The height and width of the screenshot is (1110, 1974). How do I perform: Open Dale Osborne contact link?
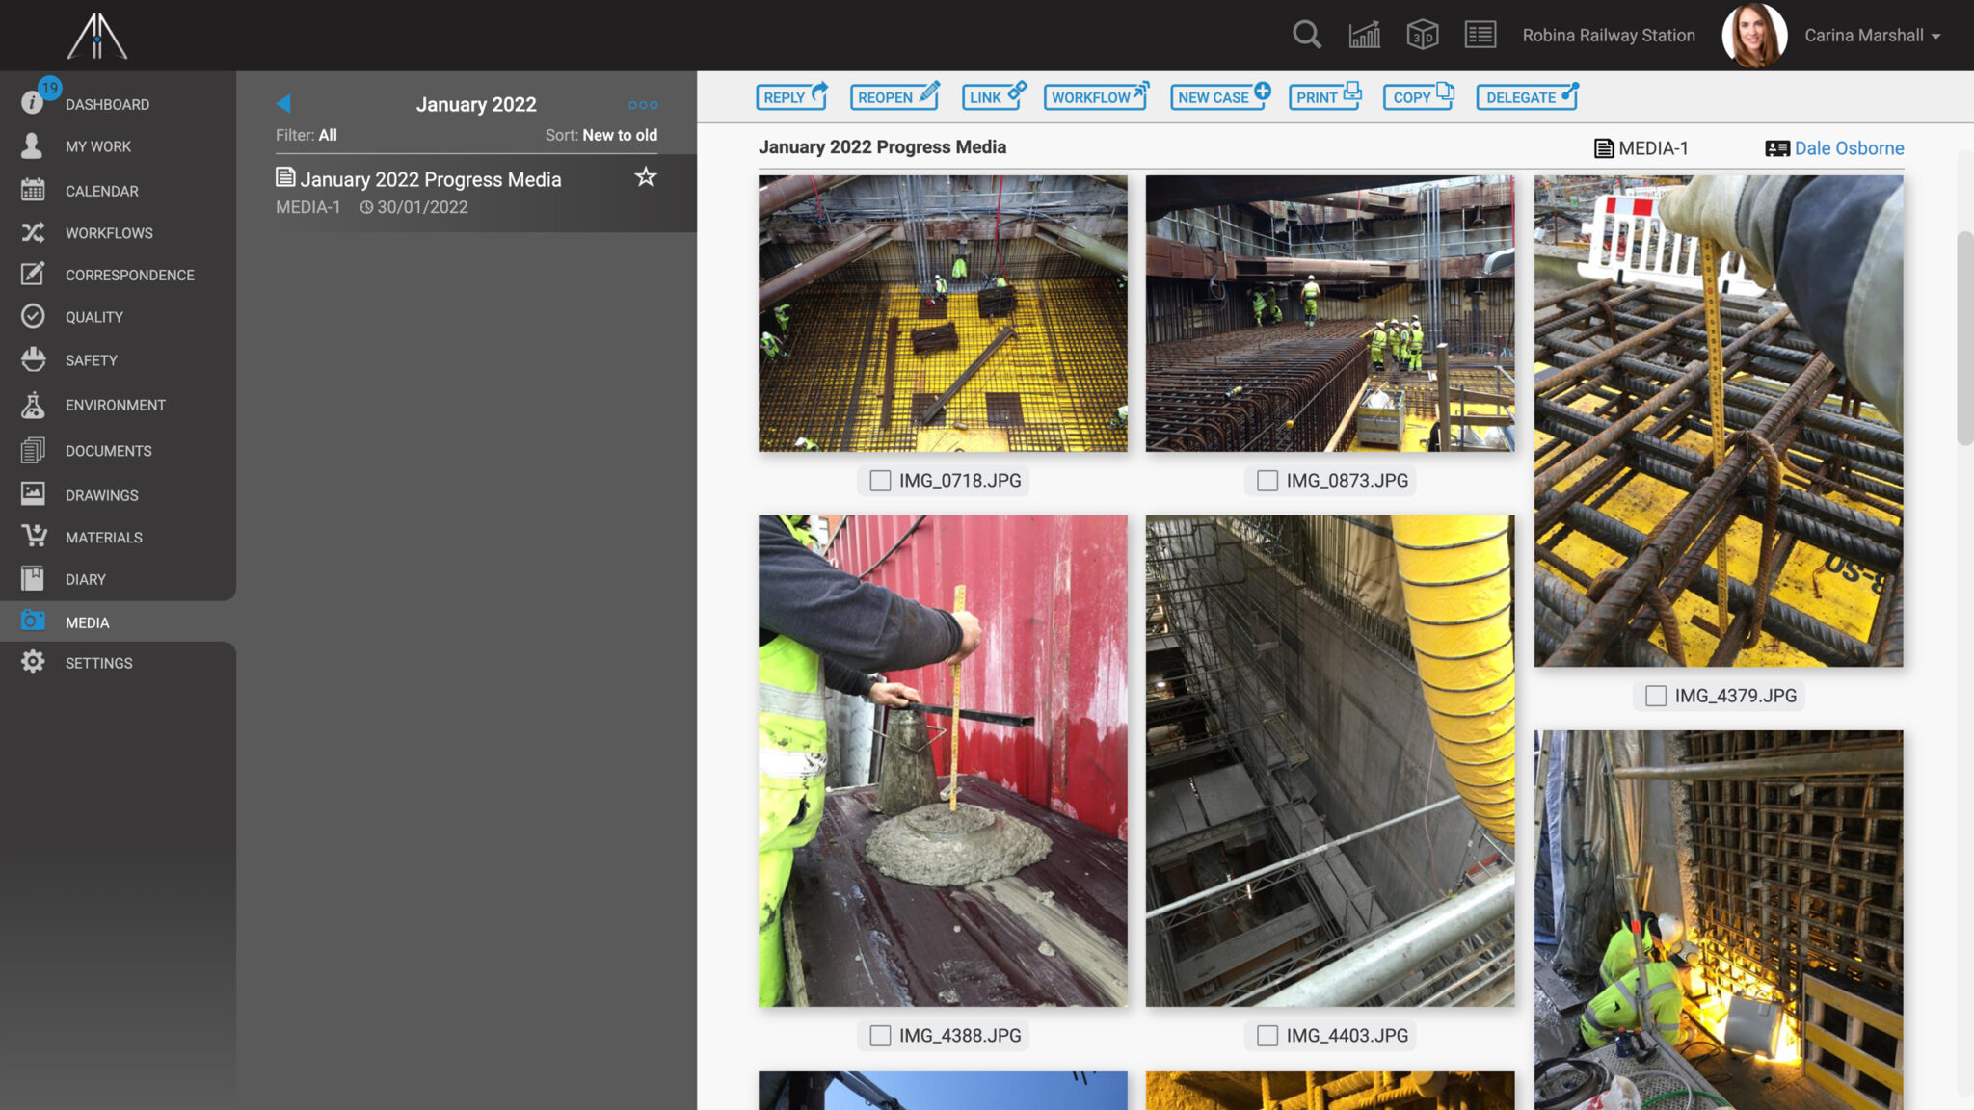pyautogui.click(x=1849, y=148)
